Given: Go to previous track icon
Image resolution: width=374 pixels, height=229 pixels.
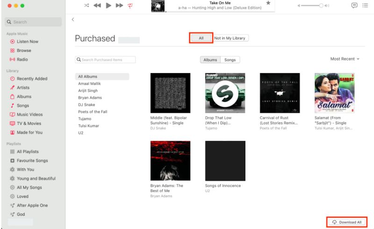Looking at the screenshot, I should click(97, 5).
